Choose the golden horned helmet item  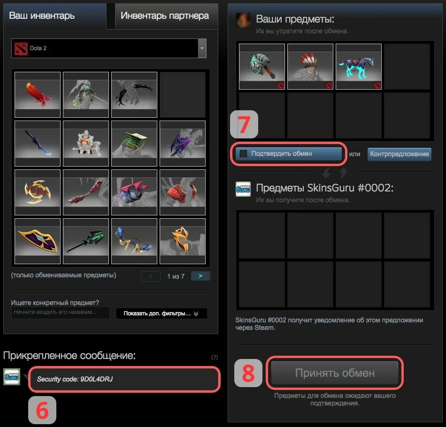(183, 241)
